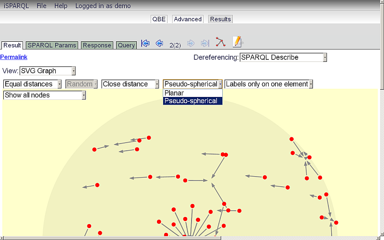This screenshot has height=240, width=384.
Task: Click the disabled Random dropdown
Action: 81,84
